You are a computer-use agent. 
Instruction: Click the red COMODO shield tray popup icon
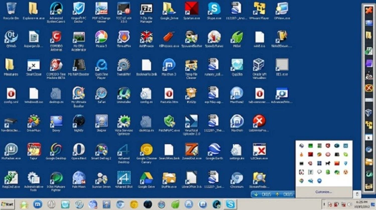tap(328, 145)
